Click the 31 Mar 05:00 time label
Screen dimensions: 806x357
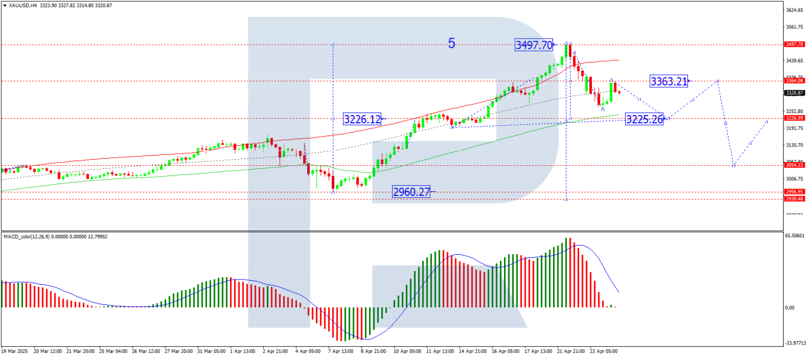[211, 351]
